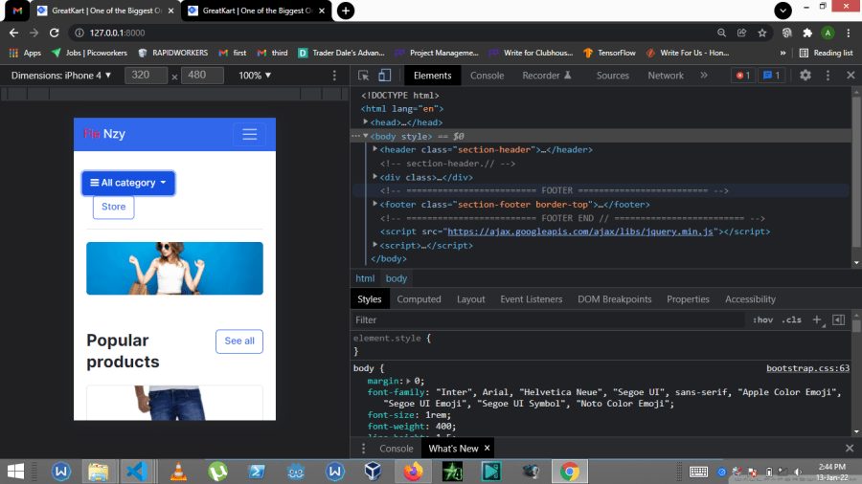Open device toolbar more options menu
The height and width of the screenshot is (484, 862).
pos(334,76)
